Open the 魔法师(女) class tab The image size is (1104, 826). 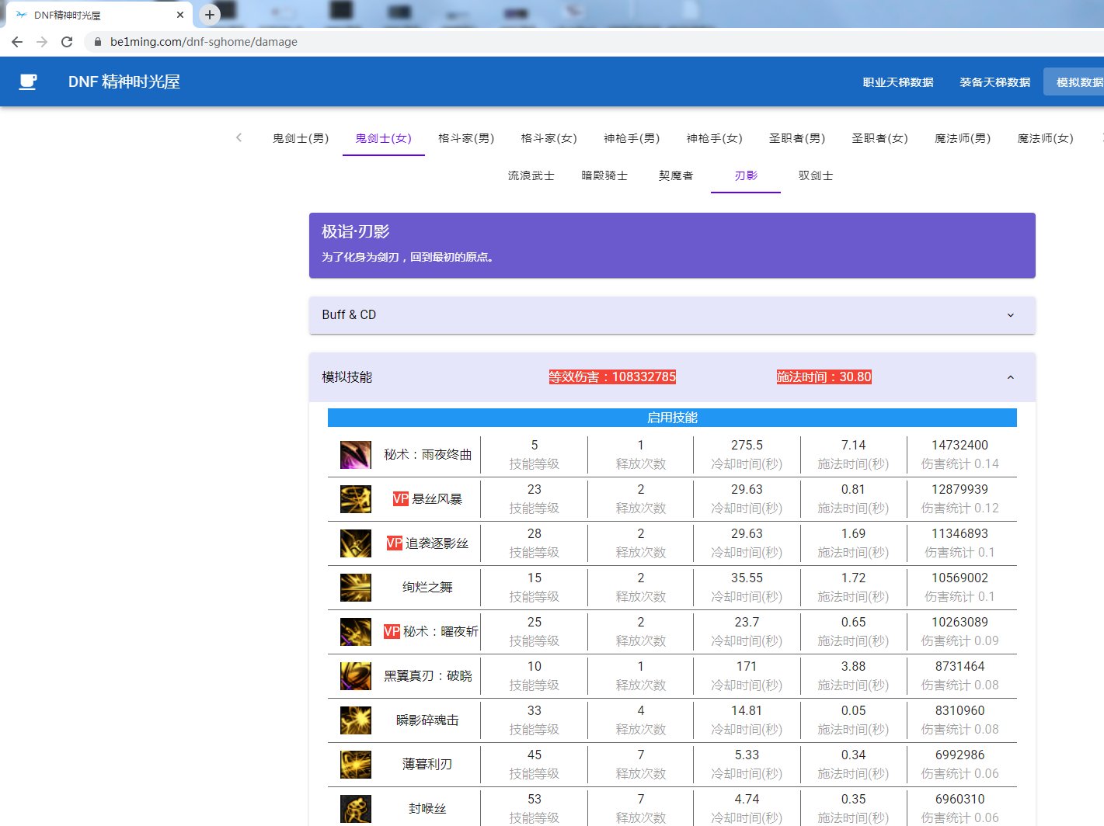(x=1045, y=138)
